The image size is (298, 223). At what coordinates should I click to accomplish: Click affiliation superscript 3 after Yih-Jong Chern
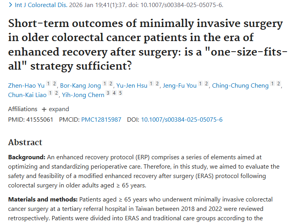pos(108,93)
